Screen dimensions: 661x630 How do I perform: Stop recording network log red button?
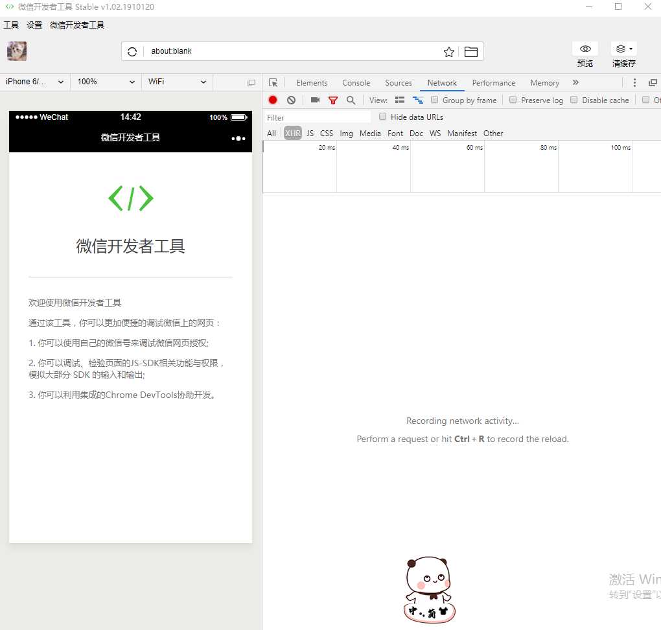273,100
